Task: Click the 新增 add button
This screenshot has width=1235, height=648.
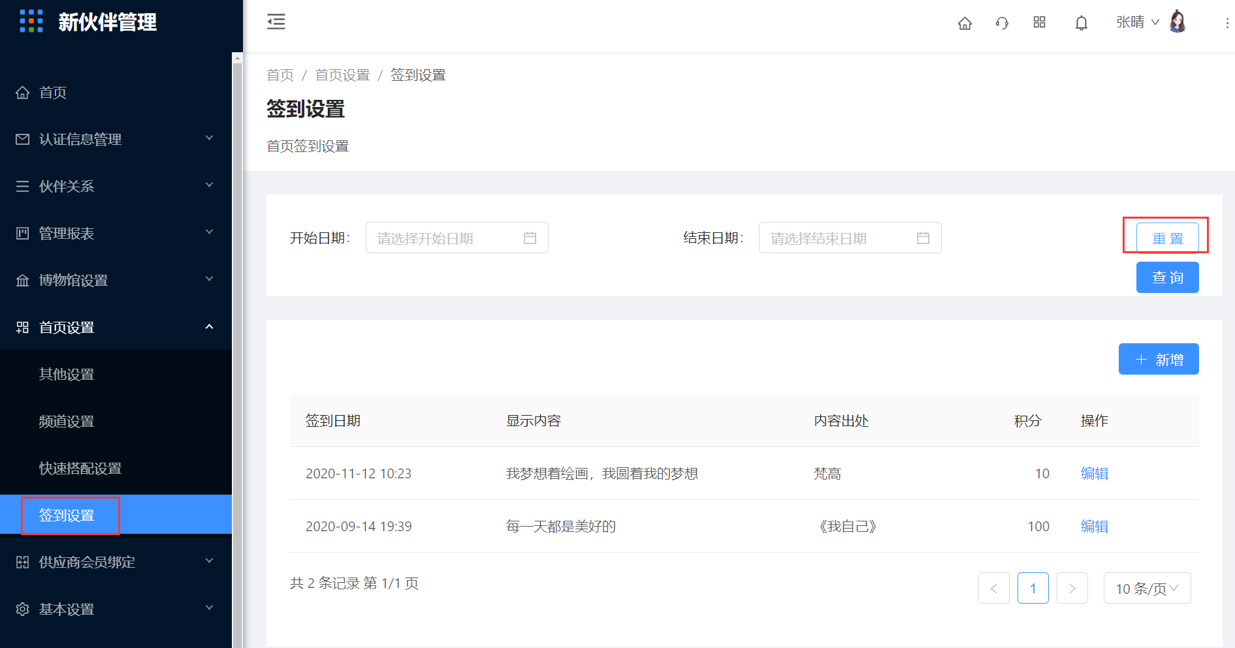Action: pyautogui.click(x=1159, y=359)
